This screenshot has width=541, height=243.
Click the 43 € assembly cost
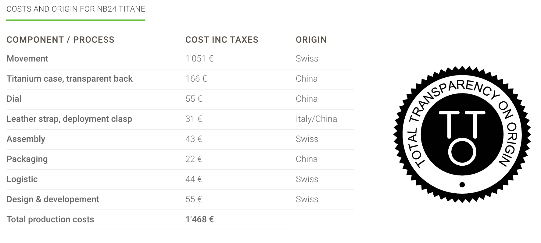pyautogui.click(x=194, y=139)
